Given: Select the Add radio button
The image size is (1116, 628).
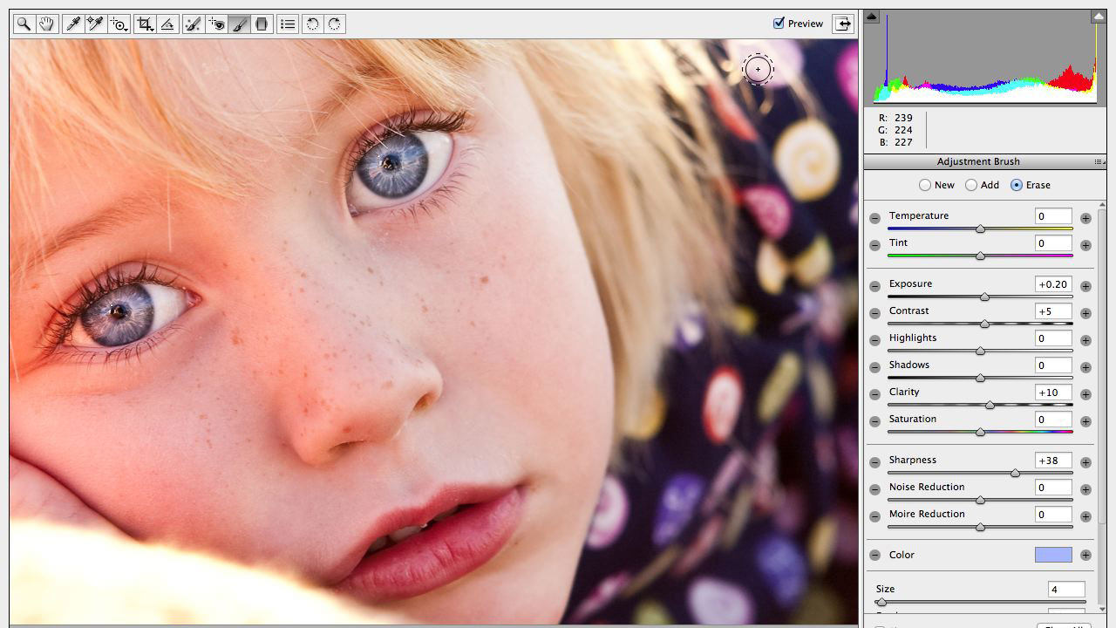Looking at the screenshot, I should [971, 185].
